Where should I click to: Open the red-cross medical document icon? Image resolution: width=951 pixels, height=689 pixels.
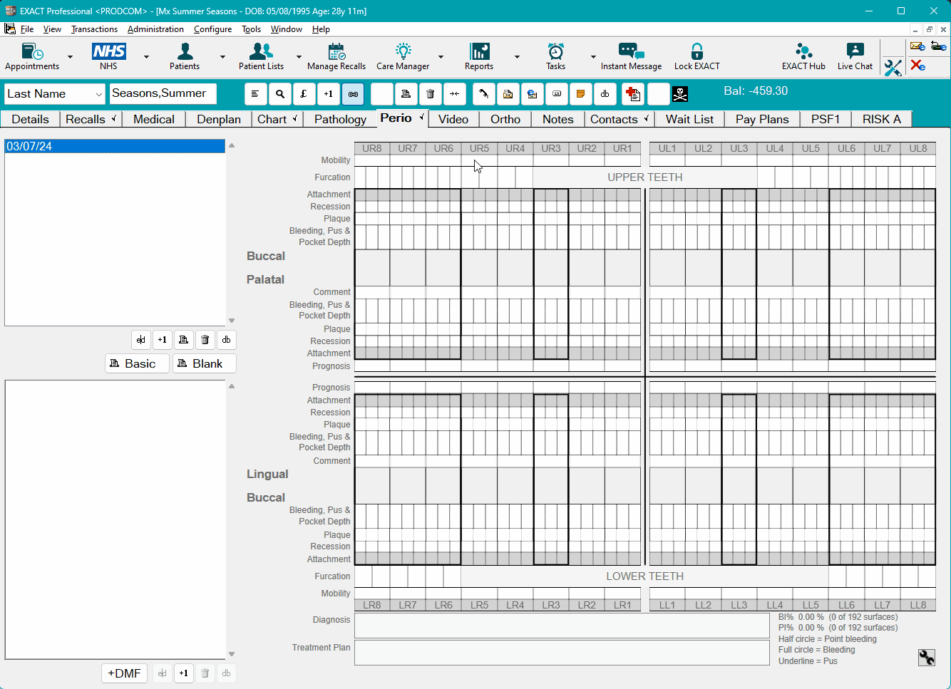coord(633,93)
